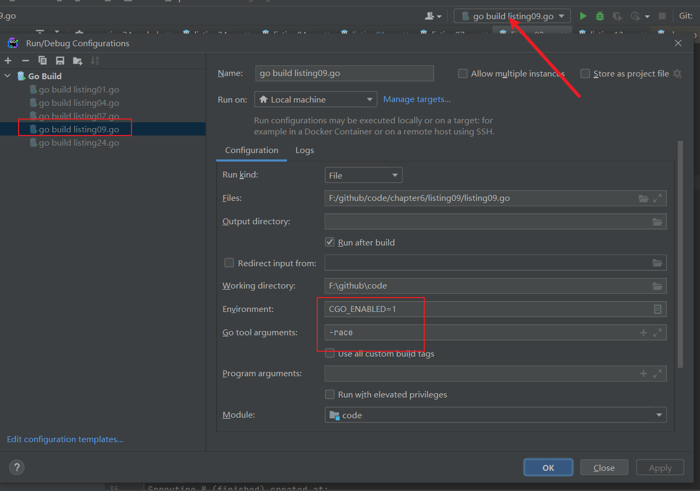Enable Run with elevated privileges
Viewport: 700px width, 491px height.
(x=330, y=394)
